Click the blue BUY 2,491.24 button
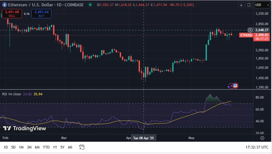 tap(41, 14)
